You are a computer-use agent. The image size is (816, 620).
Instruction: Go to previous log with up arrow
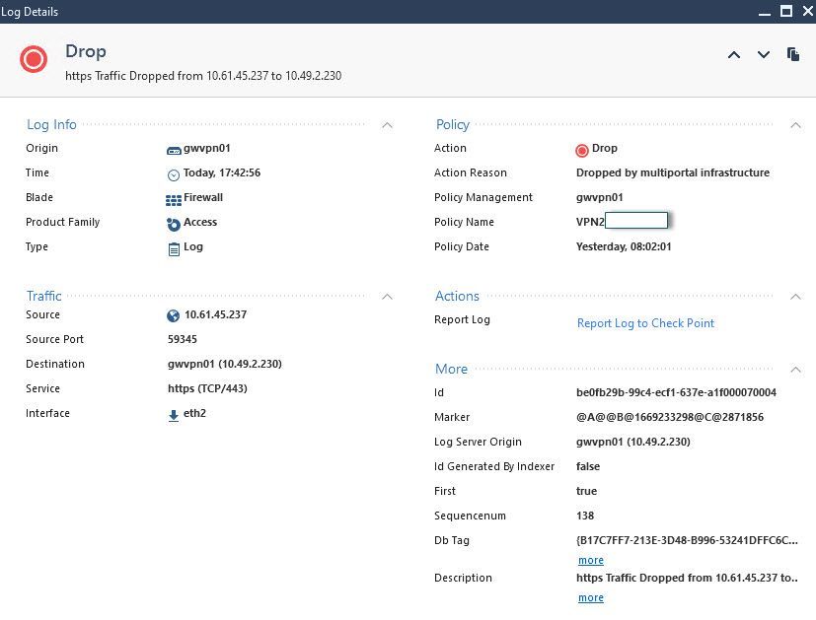[x=734, y=55]
